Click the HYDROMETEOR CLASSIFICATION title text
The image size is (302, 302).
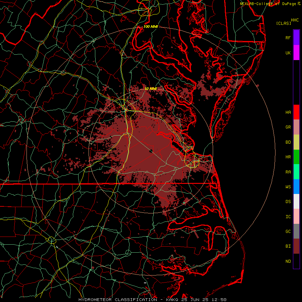point(118,300)
